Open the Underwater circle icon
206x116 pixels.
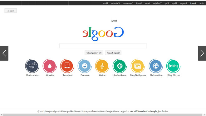(x=32, y=66)
